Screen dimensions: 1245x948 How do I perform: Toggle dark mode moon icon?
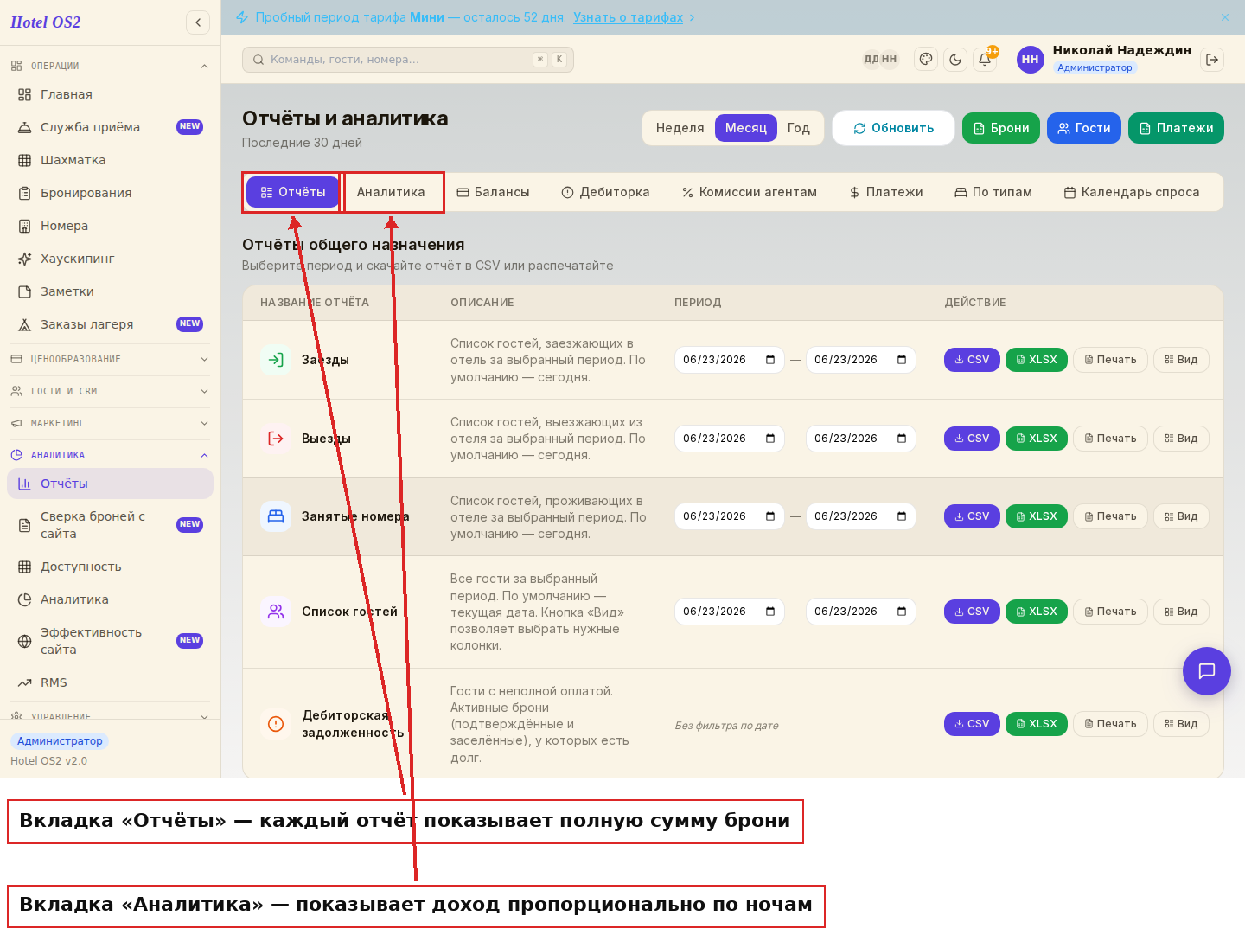pyautogui.click(x=955, y=60)
